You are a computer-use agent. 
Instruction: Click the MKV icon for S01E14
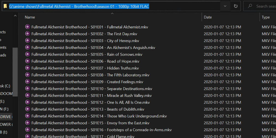[27, 116]
